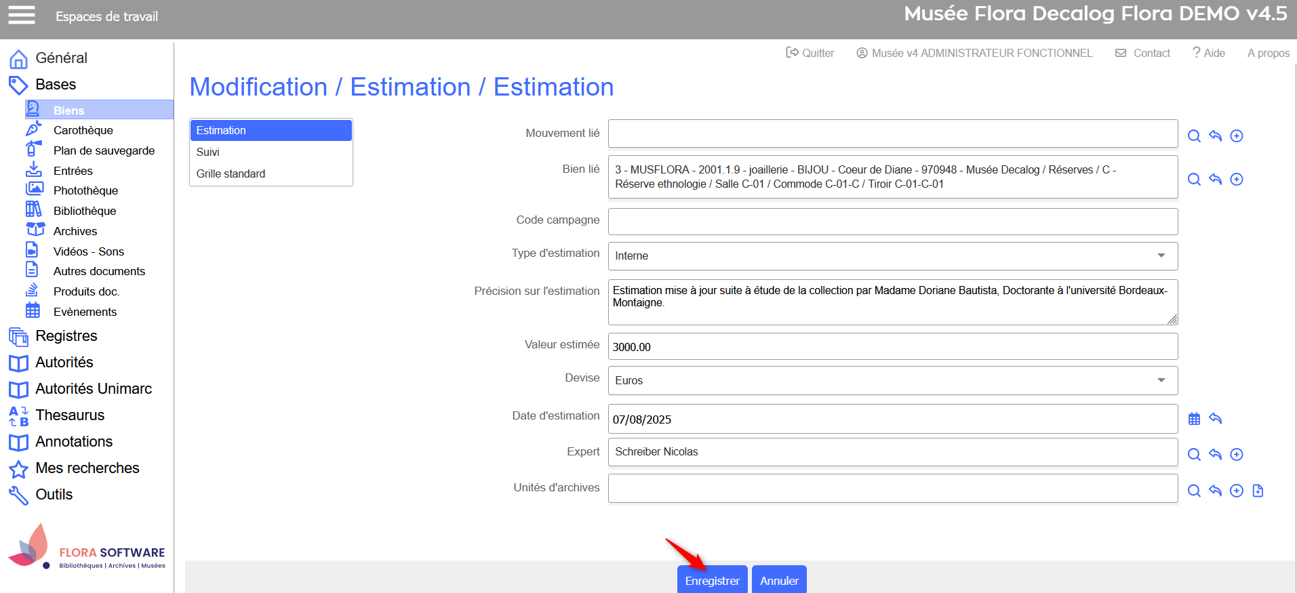The image size is (1297, 593).
Task: Open the hamburger menu icon
Action: [21, 15]
